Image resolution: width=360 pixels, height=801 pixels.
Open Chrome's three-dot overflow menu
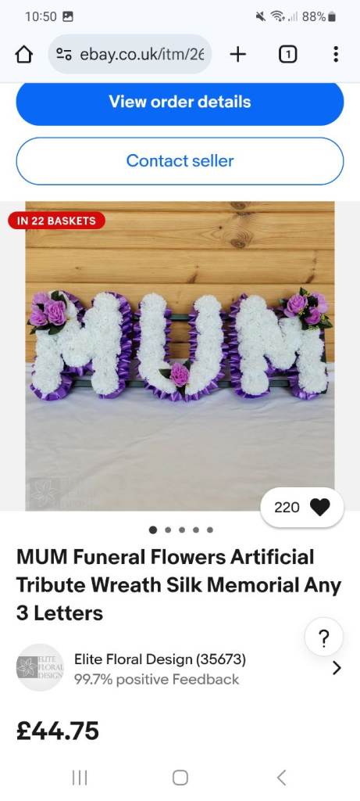tap(336, 54)
